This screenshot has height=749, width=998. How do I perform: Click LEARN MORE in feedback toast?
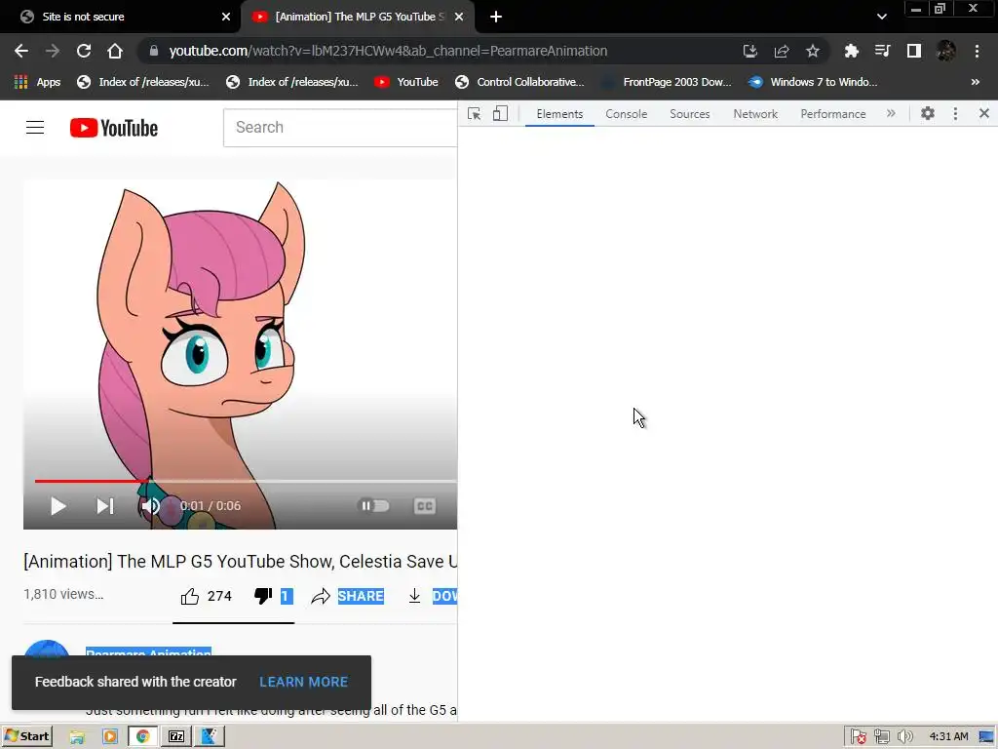click(x=304, y=682)
